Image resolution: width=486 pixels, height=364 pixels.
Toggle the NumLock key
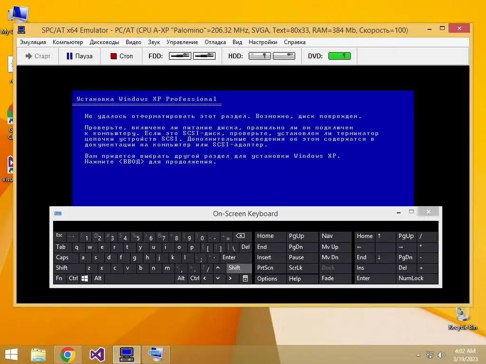(x=417, y=278)
